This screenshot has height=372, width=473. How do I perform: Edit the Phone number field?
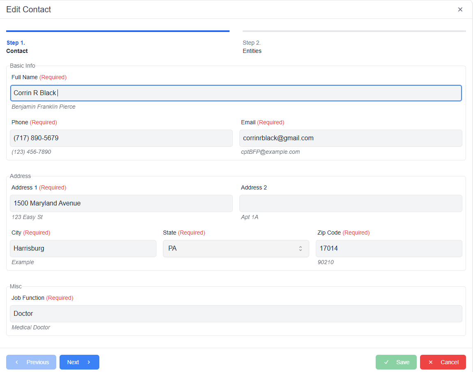(x=121, y=138)
